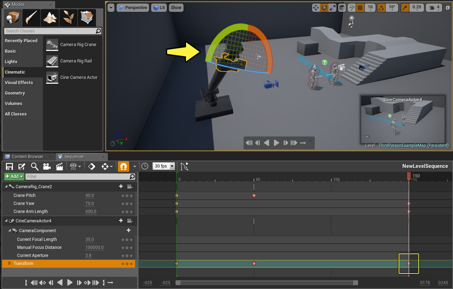The image size is (453, 289).
Task: Select the Lights category
Action: tap(11, 62)
